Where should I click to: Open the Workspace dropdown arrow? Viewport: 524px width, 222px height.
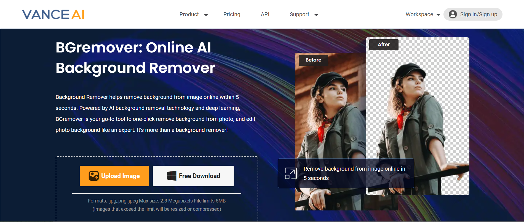coord(438,15)
